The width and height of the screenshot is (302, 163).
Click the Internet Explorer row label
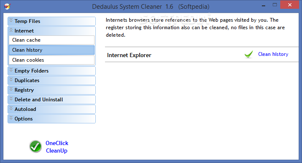pyautogui.click(x=129, y=55)
